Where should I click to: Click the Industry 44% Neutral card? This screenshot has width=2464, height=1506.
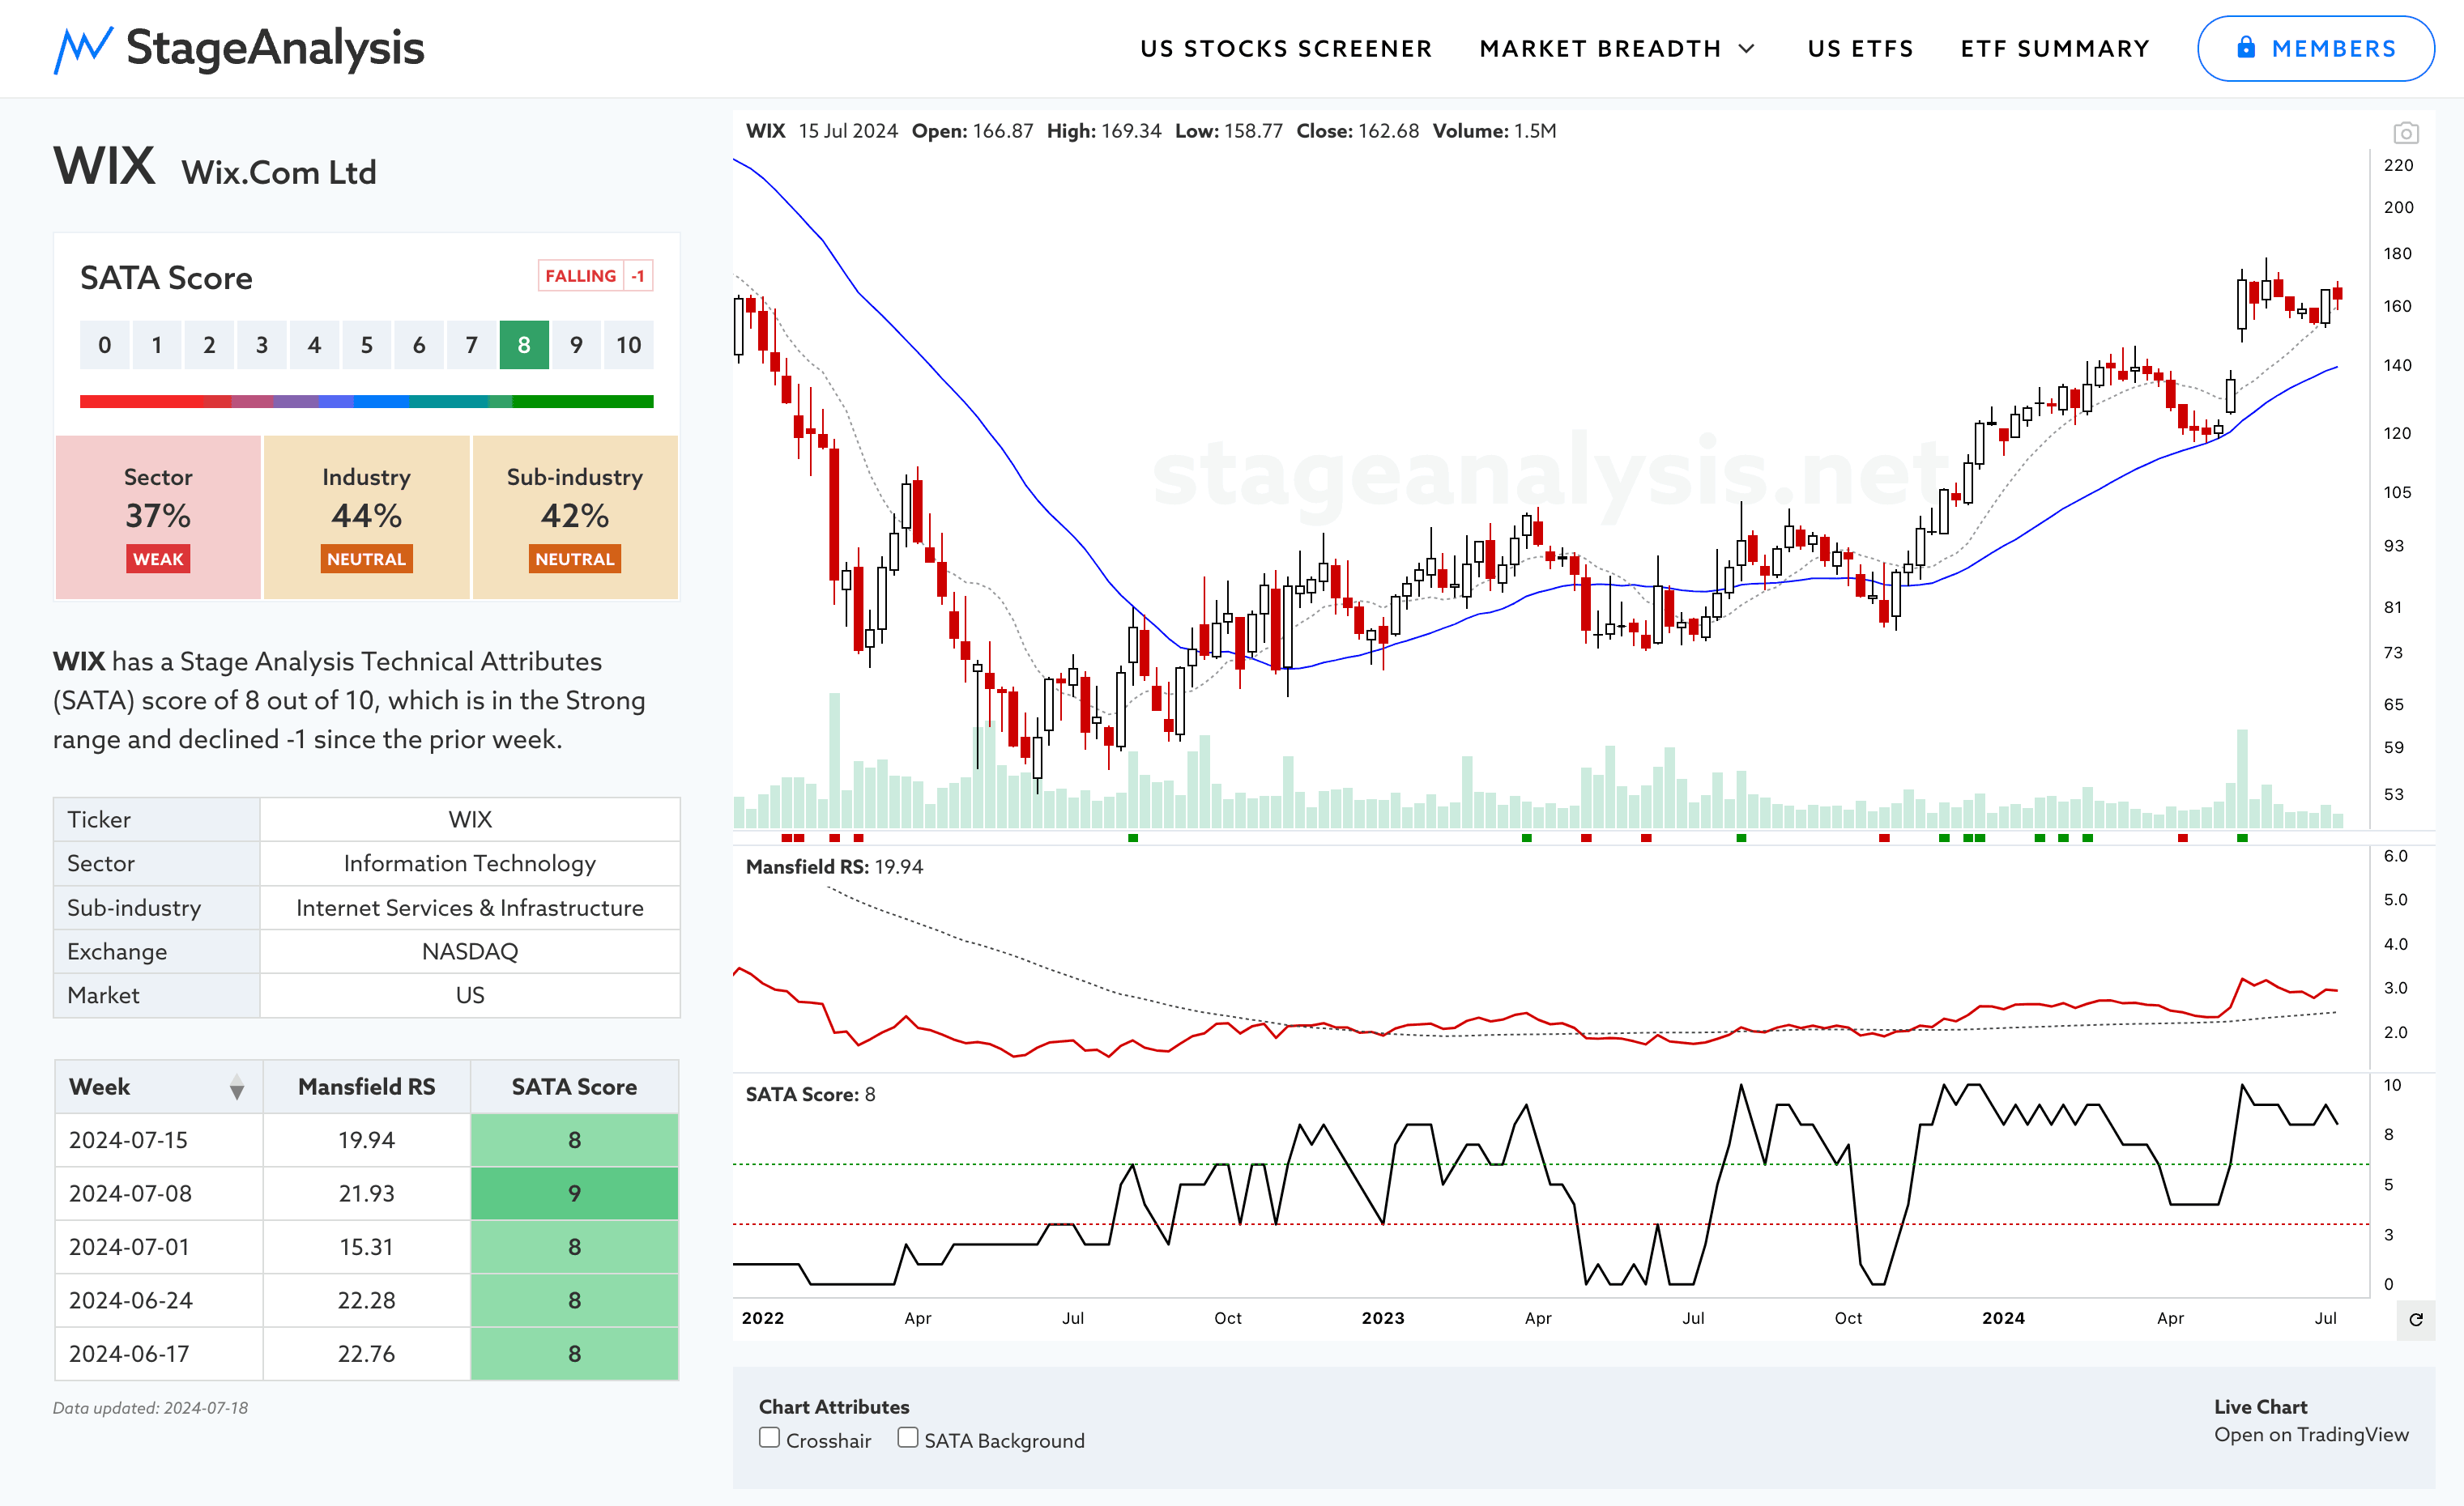click(x=366, y=517)
